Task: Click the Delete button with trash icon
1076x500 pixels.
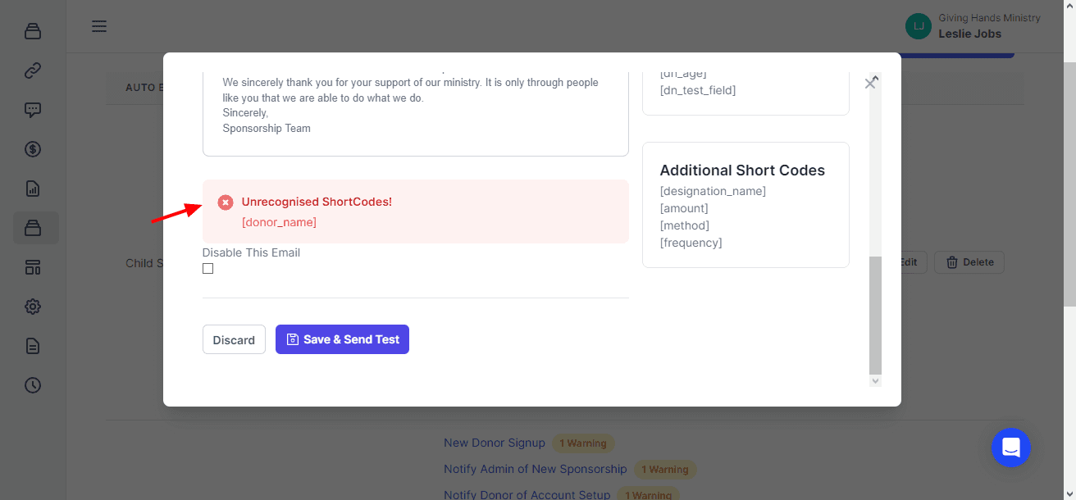Action: click(x=969, y=262)
